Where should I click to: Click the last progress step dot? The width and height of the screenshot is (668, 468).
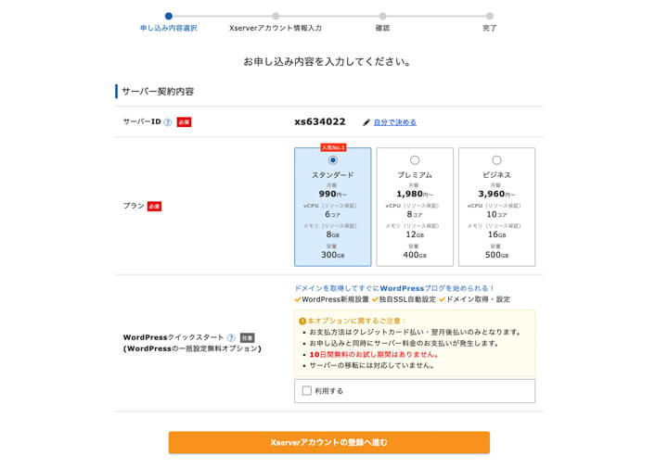tap(490, 16)
